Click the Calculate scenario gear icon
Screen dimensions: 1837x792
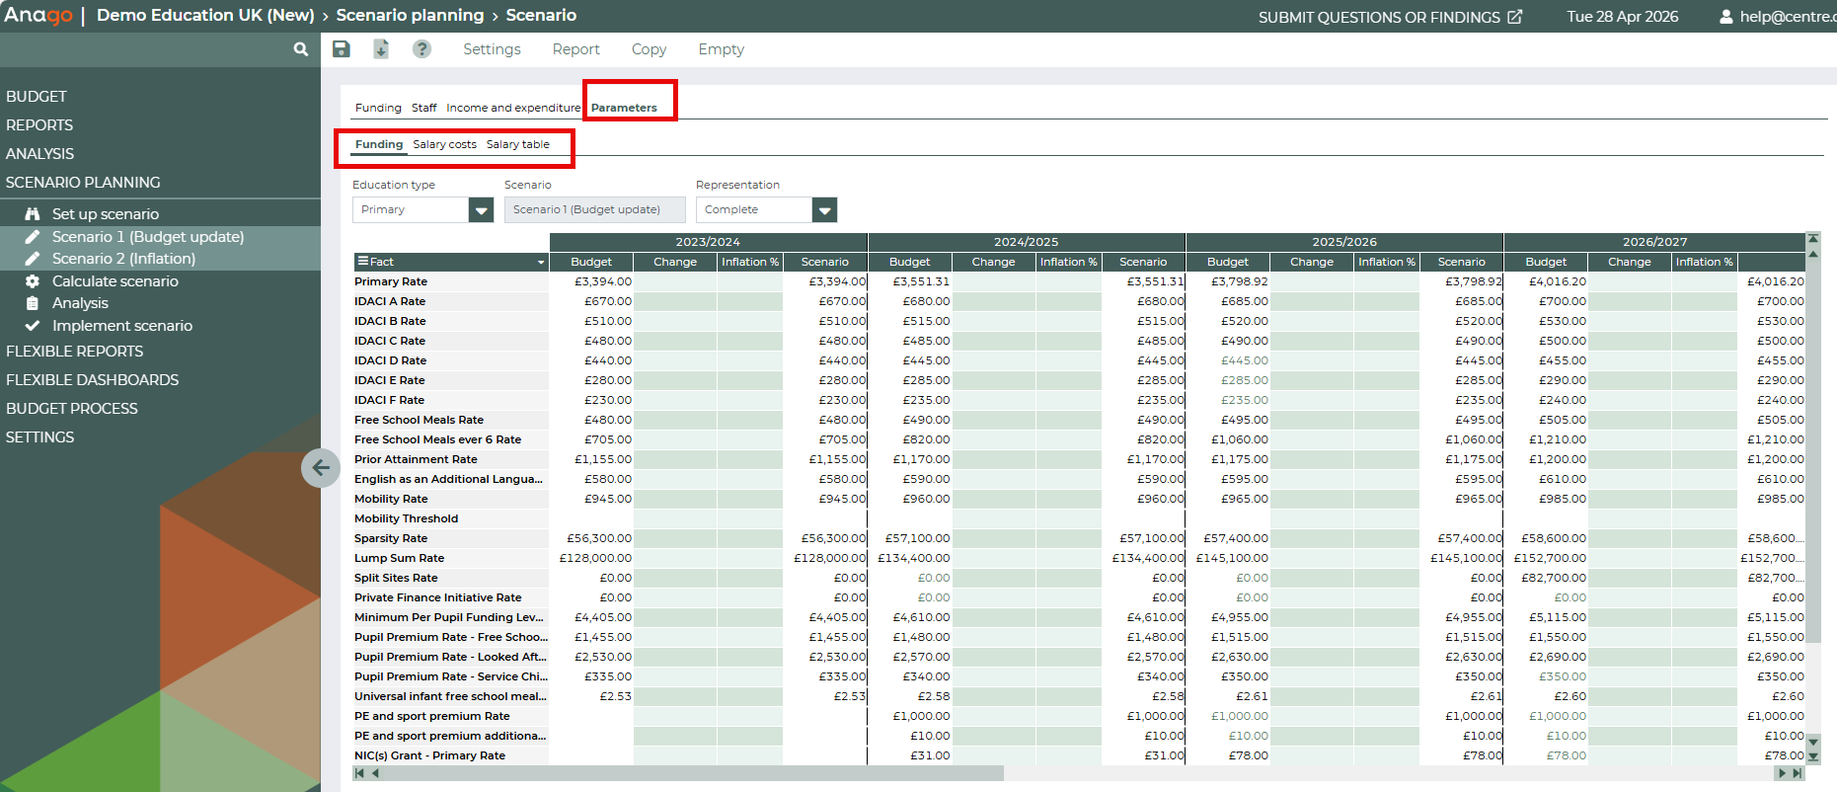click(33, 281)
